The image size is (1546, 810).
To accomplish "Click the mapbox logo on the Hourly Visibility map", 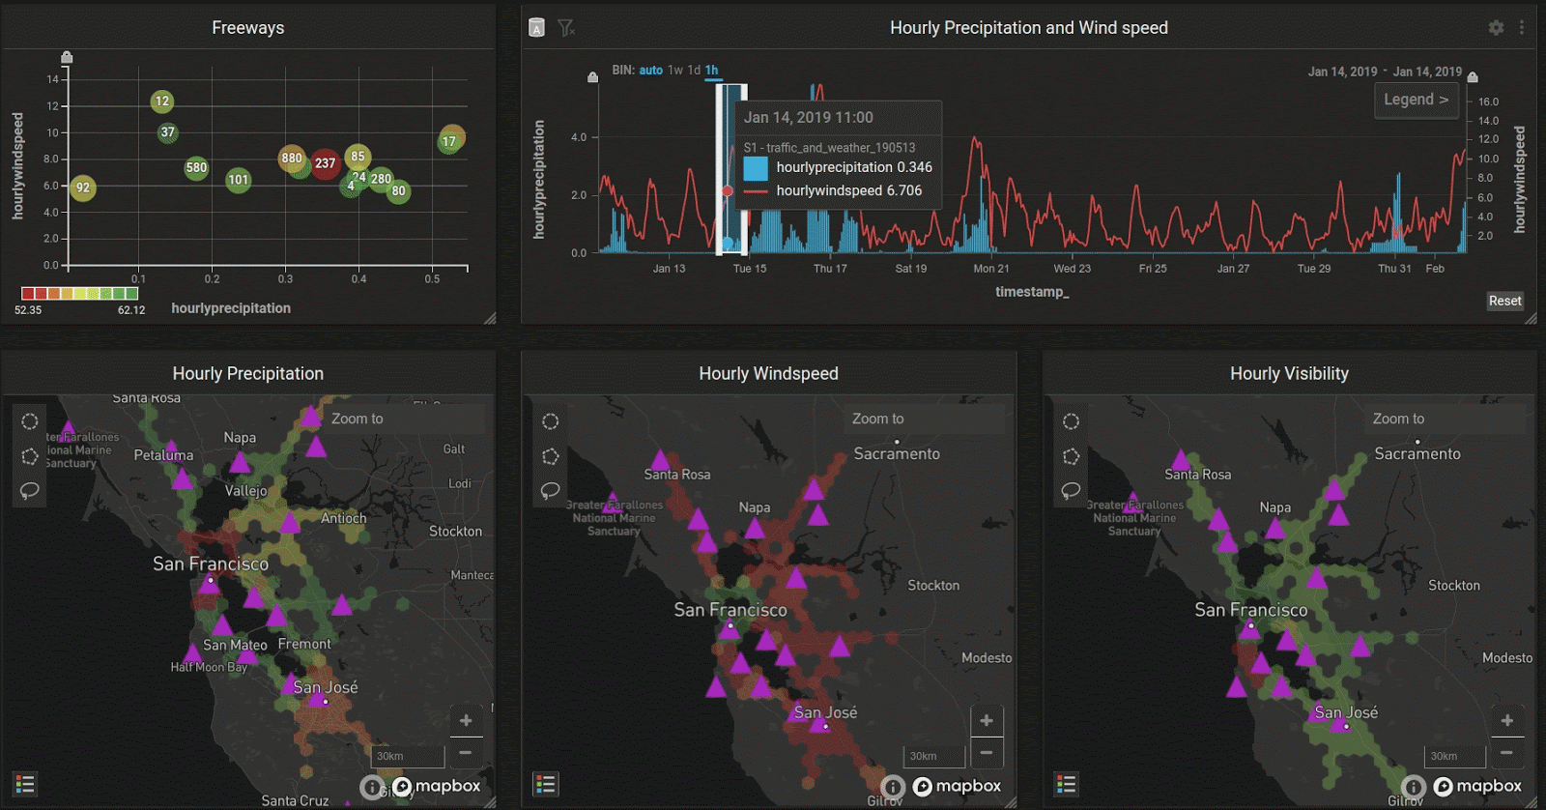I will pyautogui.click(x=1477, y=786).
